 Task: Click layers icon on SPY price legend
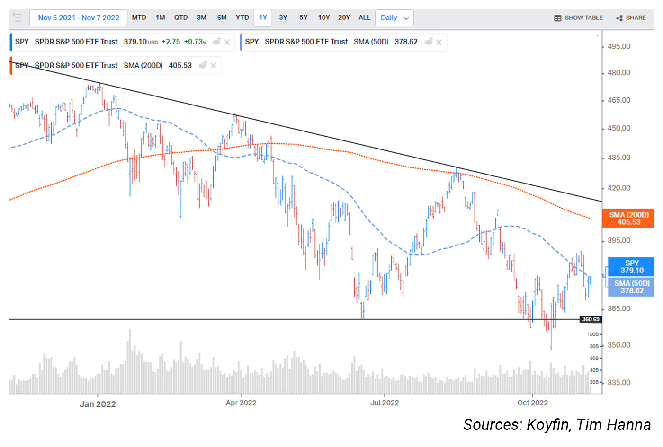coord(216,42)
